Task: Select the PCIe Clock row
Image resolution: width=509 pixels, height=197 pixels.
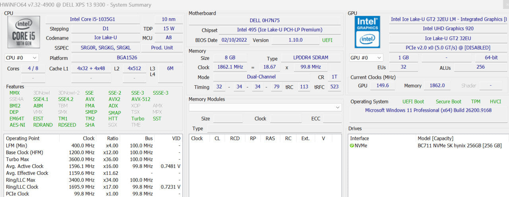Action: click(x=93, y=194)
